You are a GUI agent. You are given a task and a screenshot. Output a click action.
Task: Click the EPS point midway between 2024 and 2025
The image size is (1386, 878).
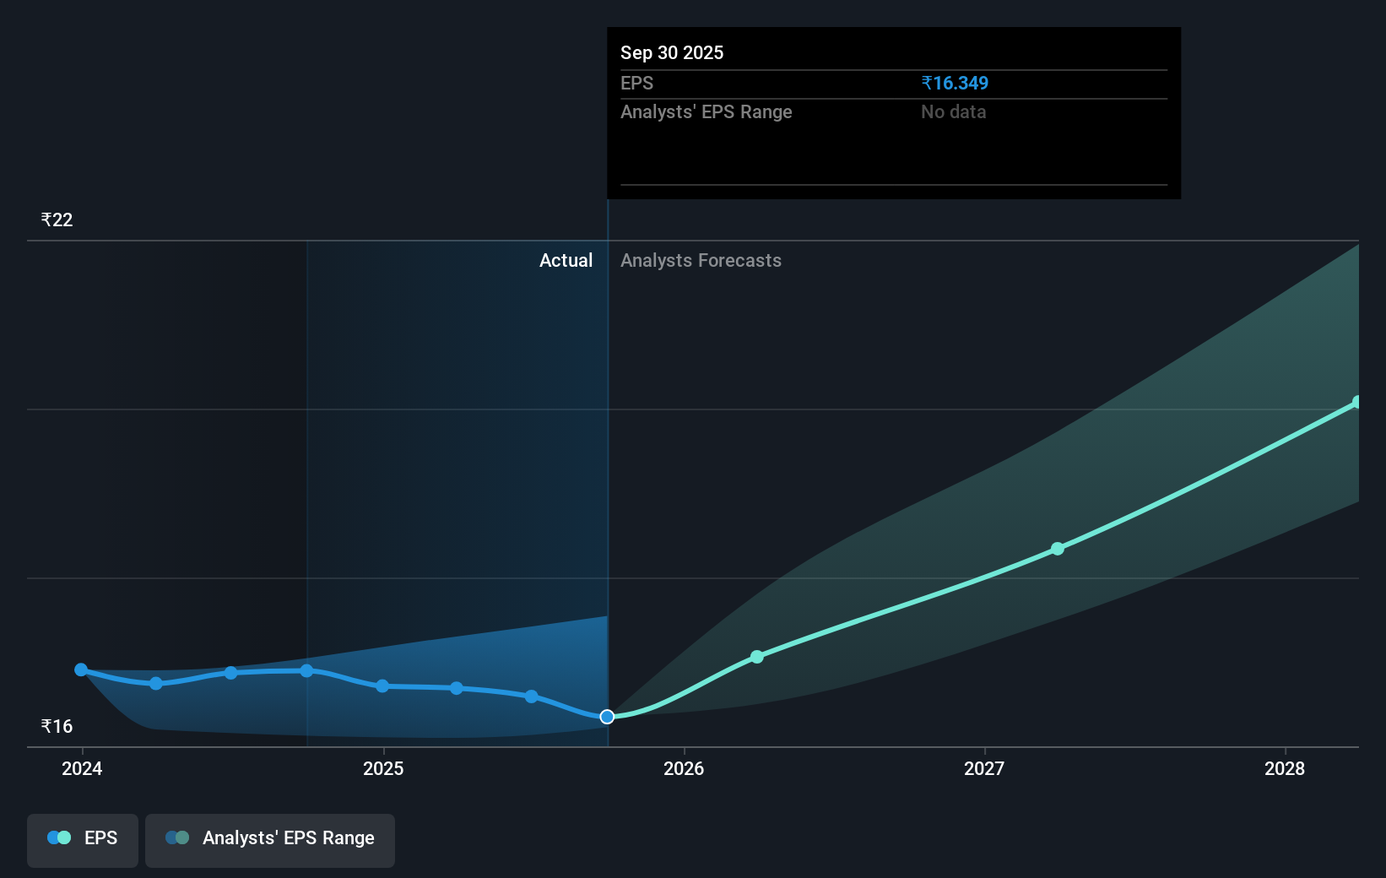click(x=231, y=673)
